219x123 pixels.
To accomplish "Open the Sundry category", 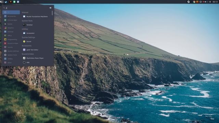I will point(11,47).
